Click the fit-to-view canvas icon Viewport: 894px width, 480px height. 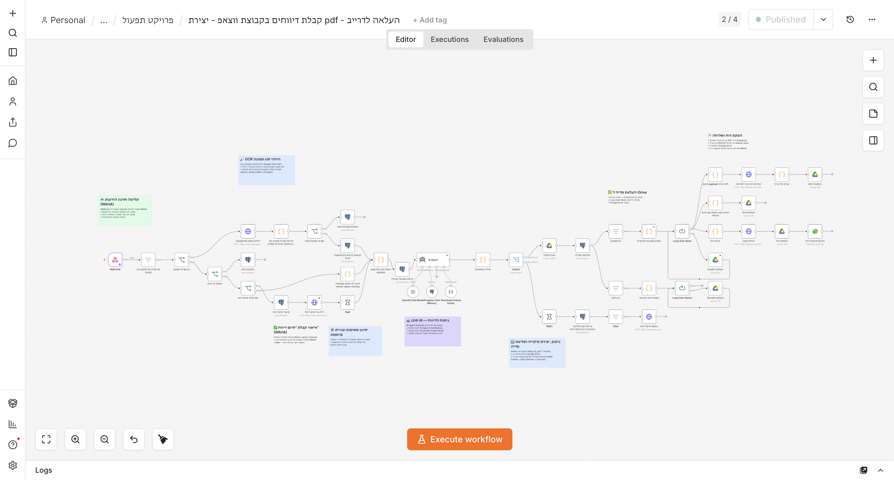(46, 439)
